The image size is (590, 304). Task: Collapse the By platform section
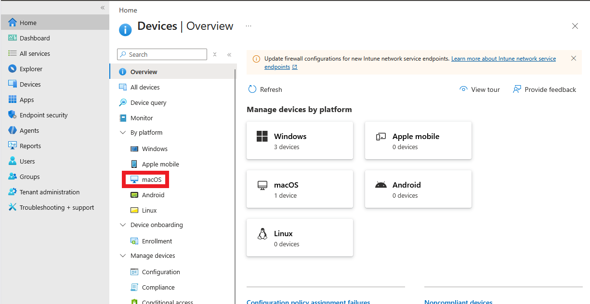(122, 132)
